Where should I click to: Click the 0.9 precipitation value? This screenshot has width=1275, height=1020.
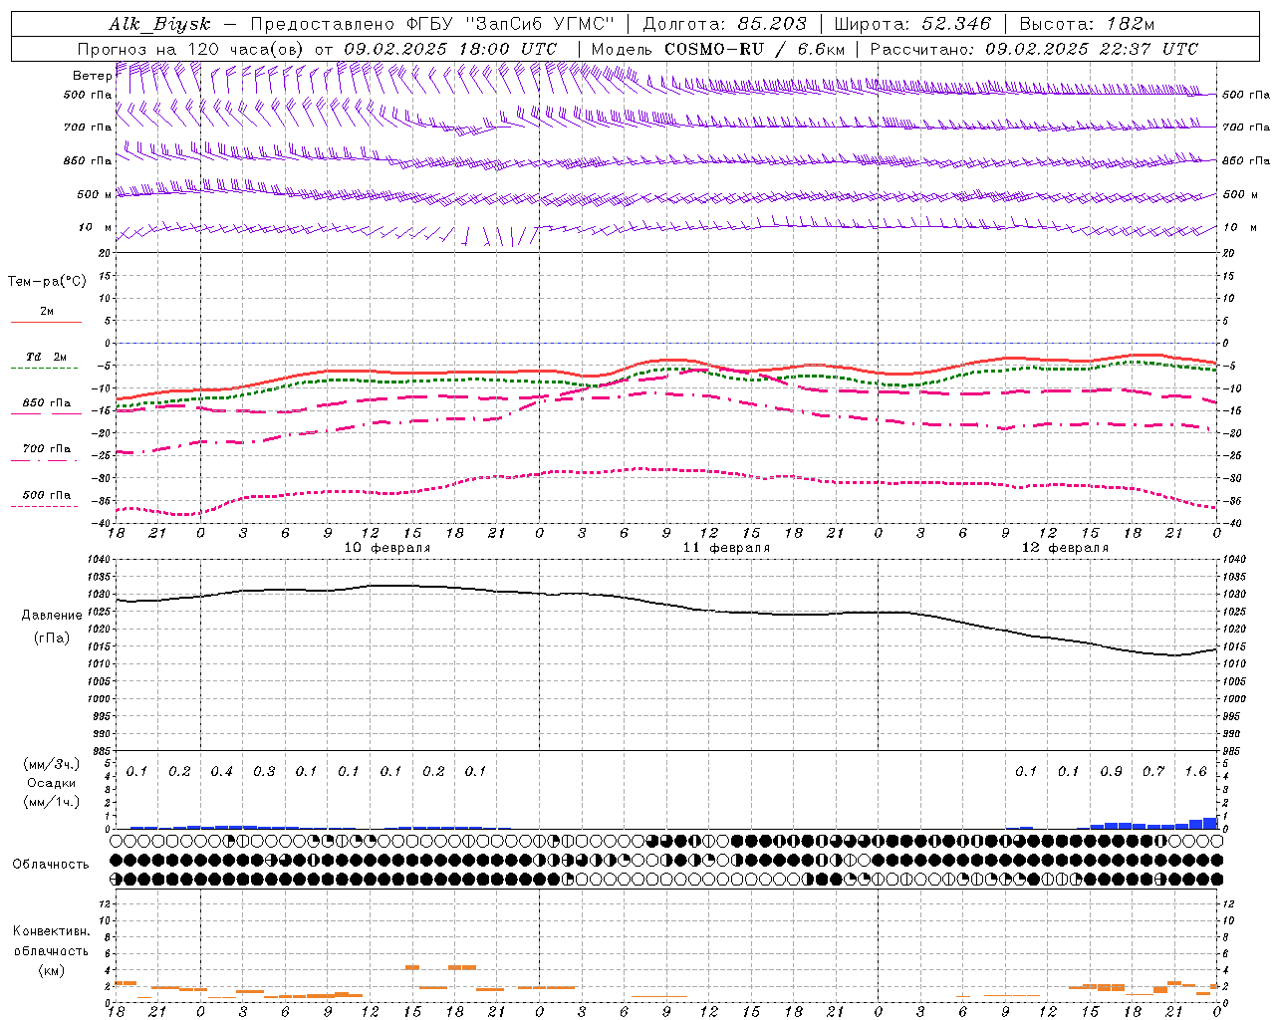pyautogui.click(x=1111, y=771)
